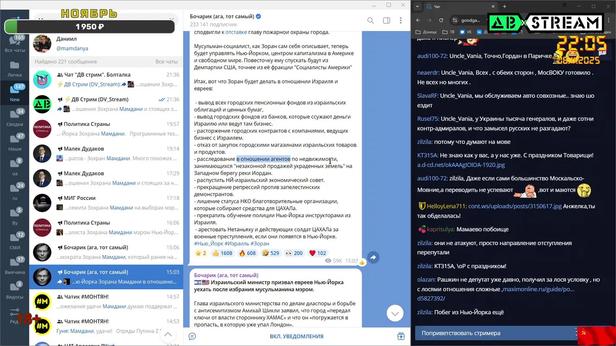Open the channel three-dot menu
This screenshot has height=346, width=616.
click(x=400, y=21)
